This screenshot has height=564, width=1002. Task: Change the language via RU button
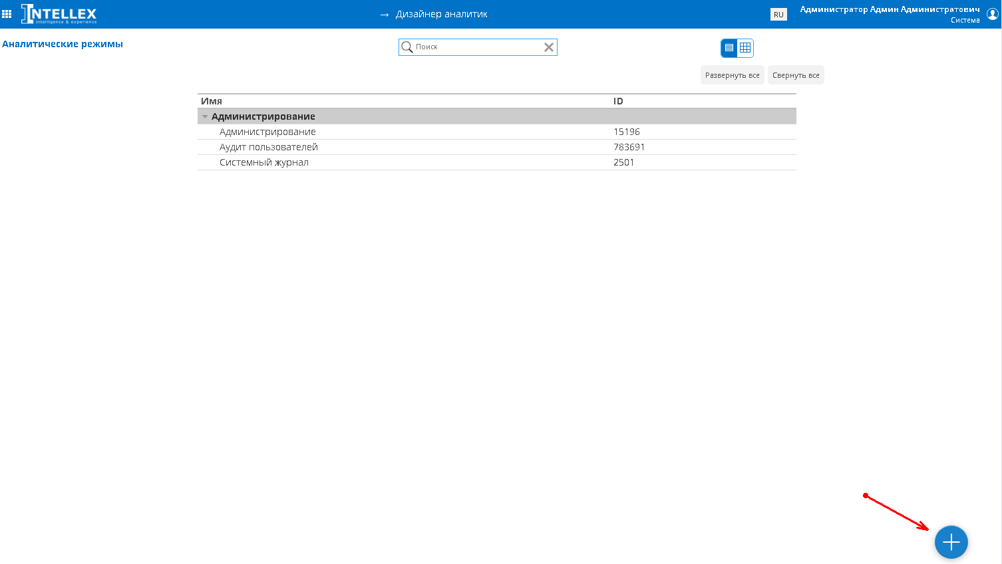tap(778, 15)
